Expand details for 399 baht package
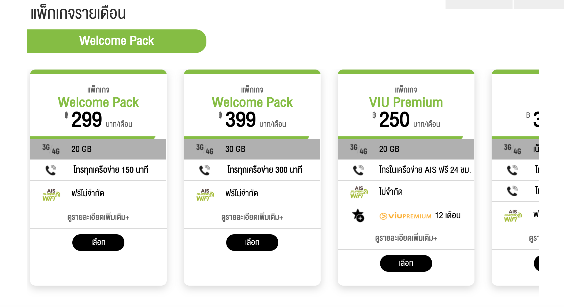 click(x=252, y=217)
